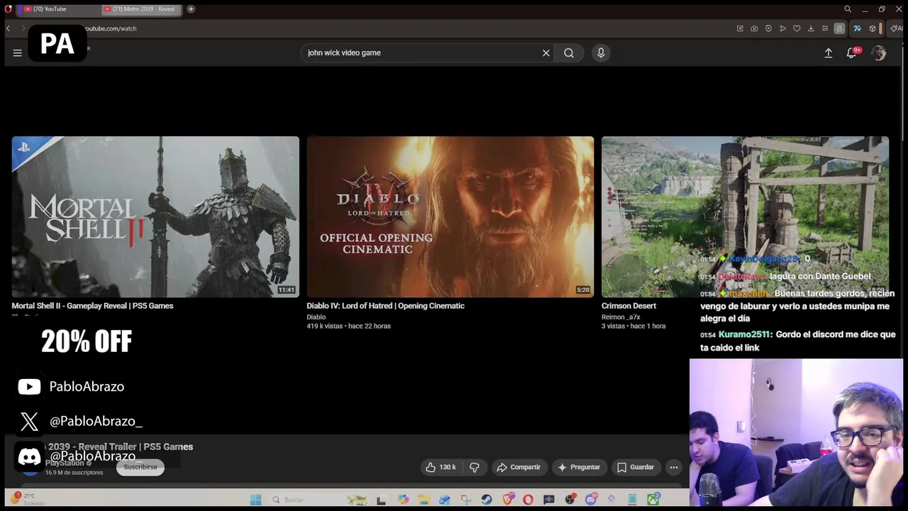Bookmark page with the heart icon
The image size is (908, 511).
[x=797, y=28]
